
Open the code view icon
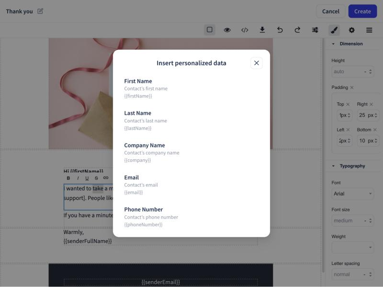[x=245, y=30]
